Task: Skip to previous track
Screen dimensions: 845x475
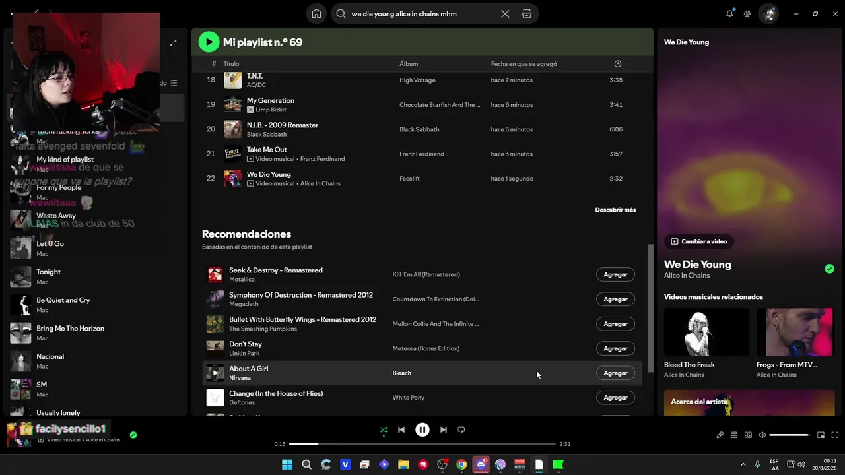Action: click(401, 429)
